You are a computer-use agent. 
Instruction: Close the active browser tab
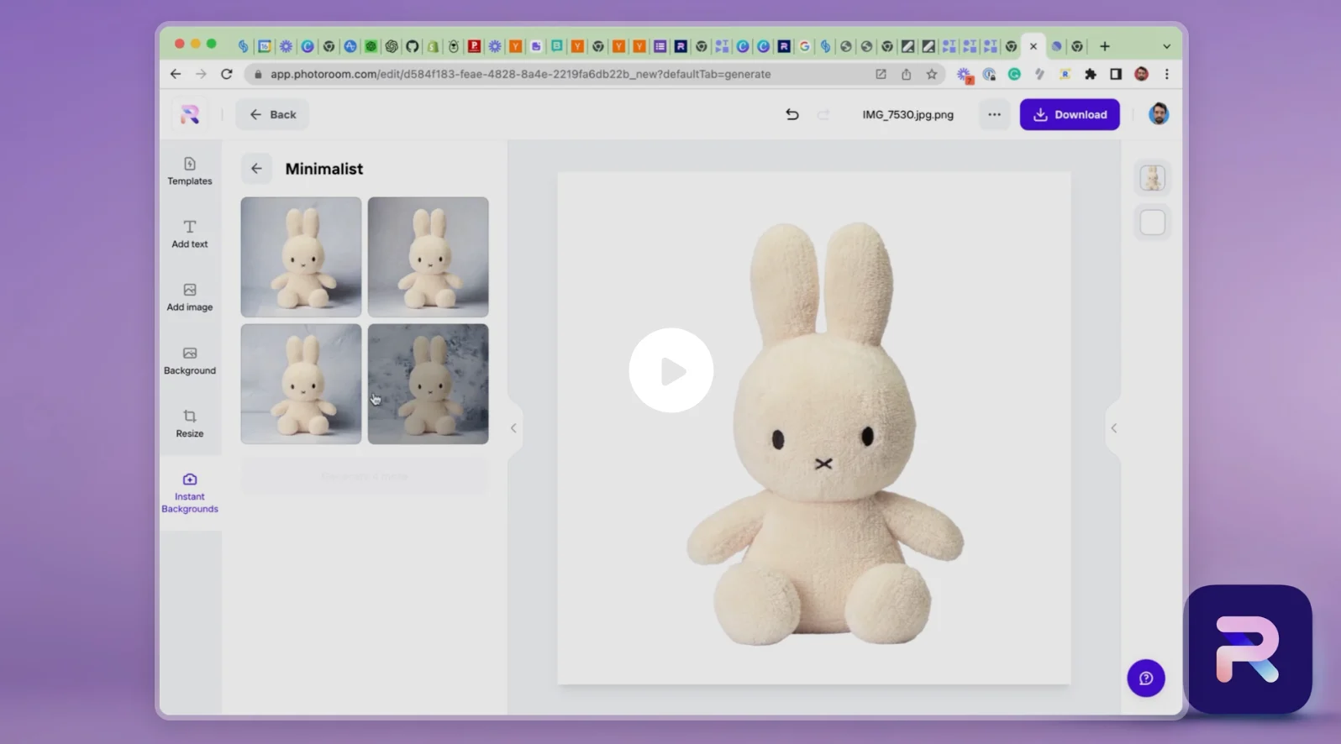pos(1033,46)
